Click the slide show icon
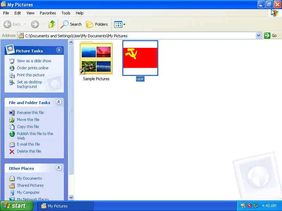The width and height of the screenshot is (282, 211). pyautogui.click(x=12, y=61)
